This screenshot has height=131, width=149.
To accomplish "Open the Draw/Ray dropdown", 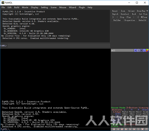I will [x=142, y=11].
